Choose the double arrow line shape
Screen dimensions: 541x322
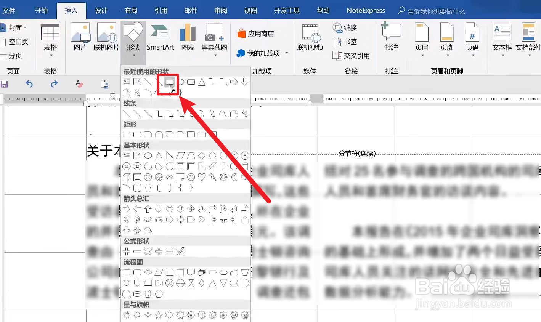pyautogui.click(x=148, y=114)
